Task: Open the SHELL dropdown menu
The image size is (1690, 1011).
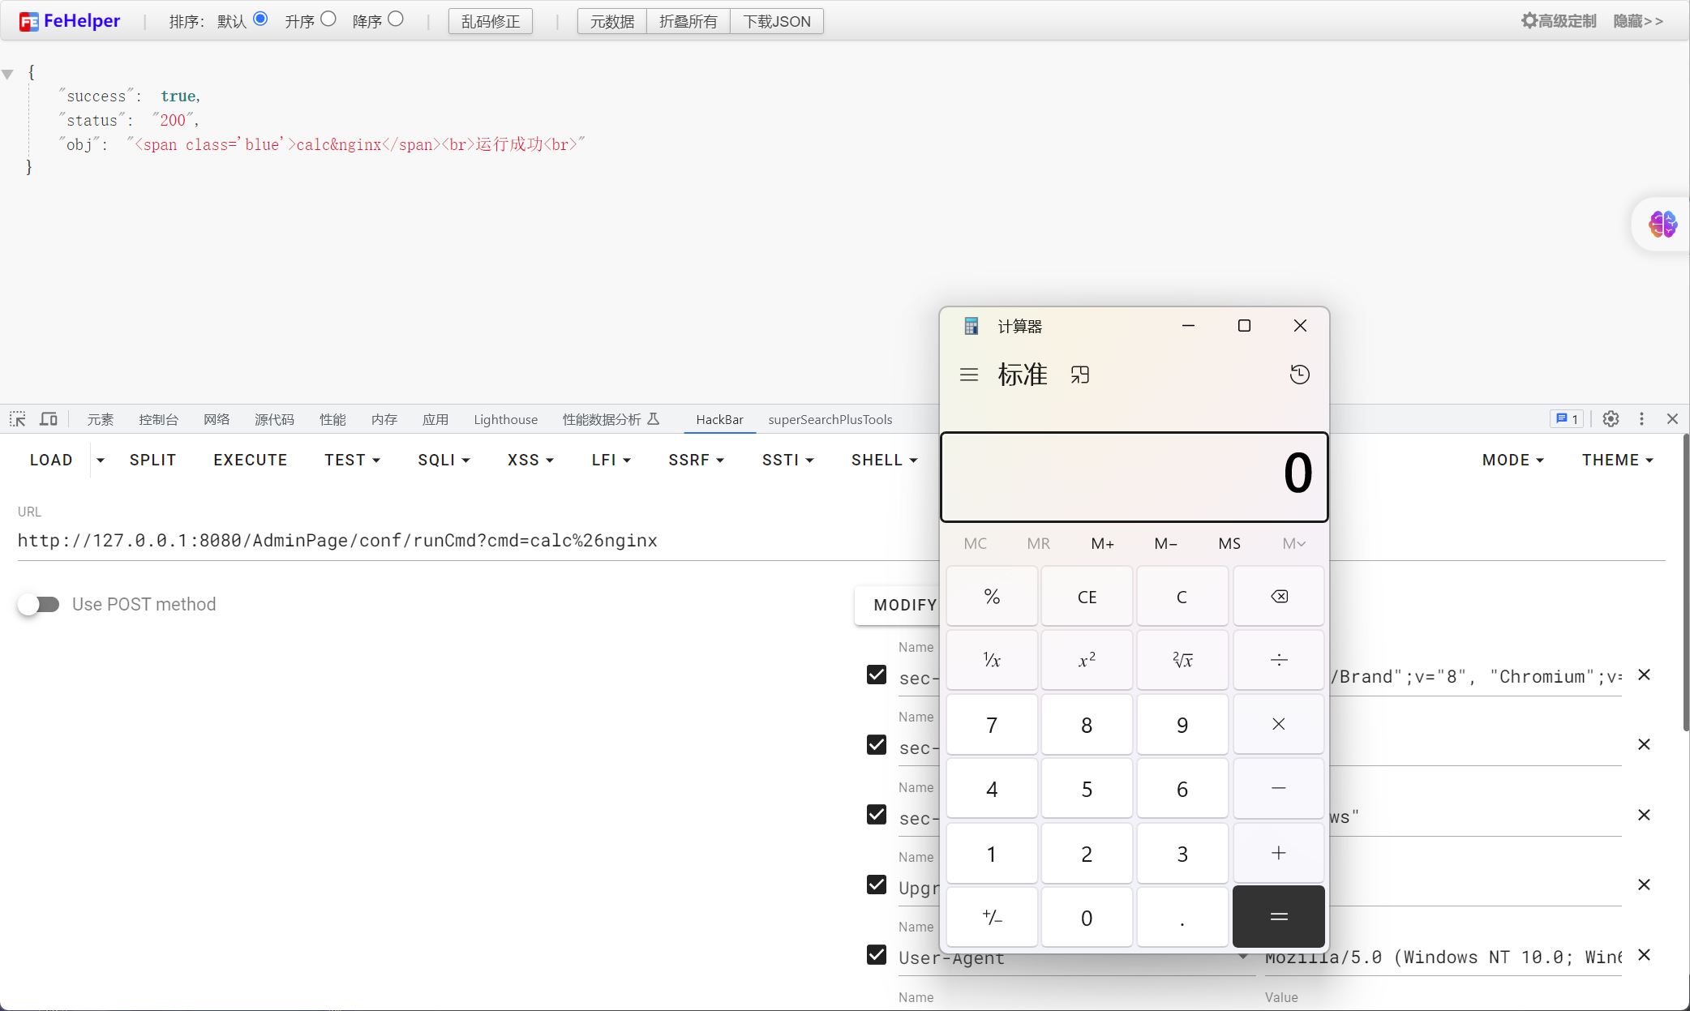Action: point(884,461)
